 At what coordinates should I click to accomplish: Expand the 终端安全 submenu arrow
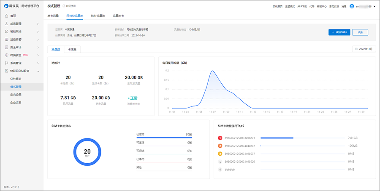[38, 55]
